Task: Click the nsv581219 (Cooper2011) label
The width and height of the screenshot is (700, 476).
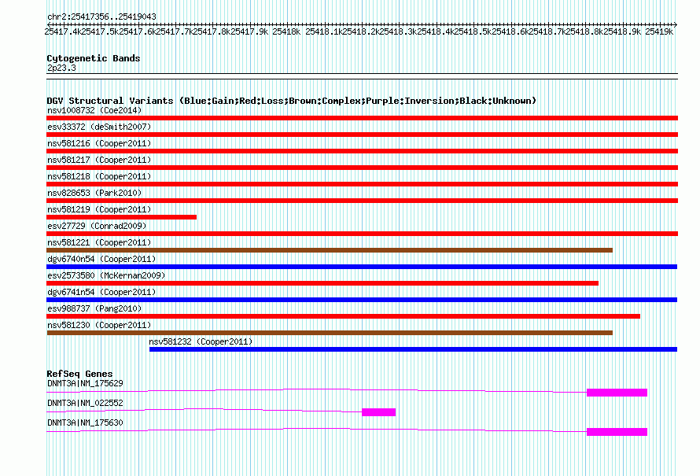Action: tap(99, 209)
